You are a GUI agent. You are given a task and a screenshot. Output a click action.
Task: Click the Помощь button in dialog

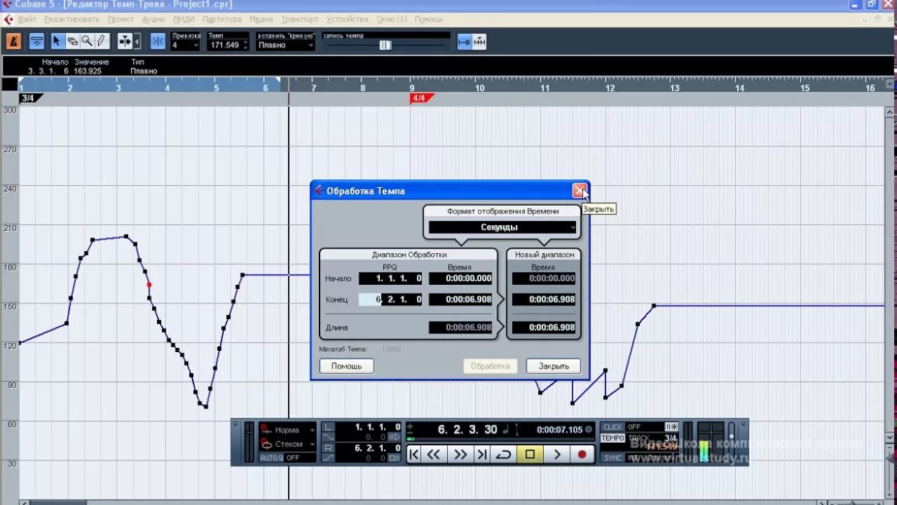(x=347, y=366)
